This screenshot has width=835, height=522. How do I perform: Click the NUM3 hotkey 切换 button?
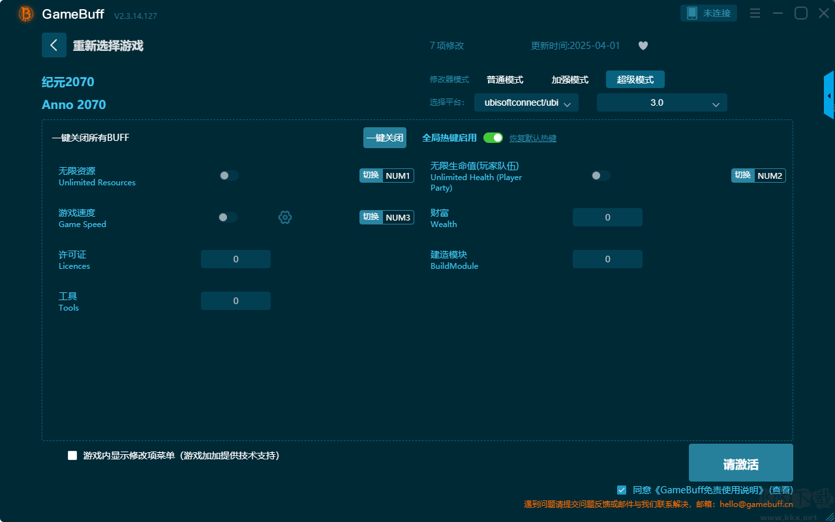371,217
